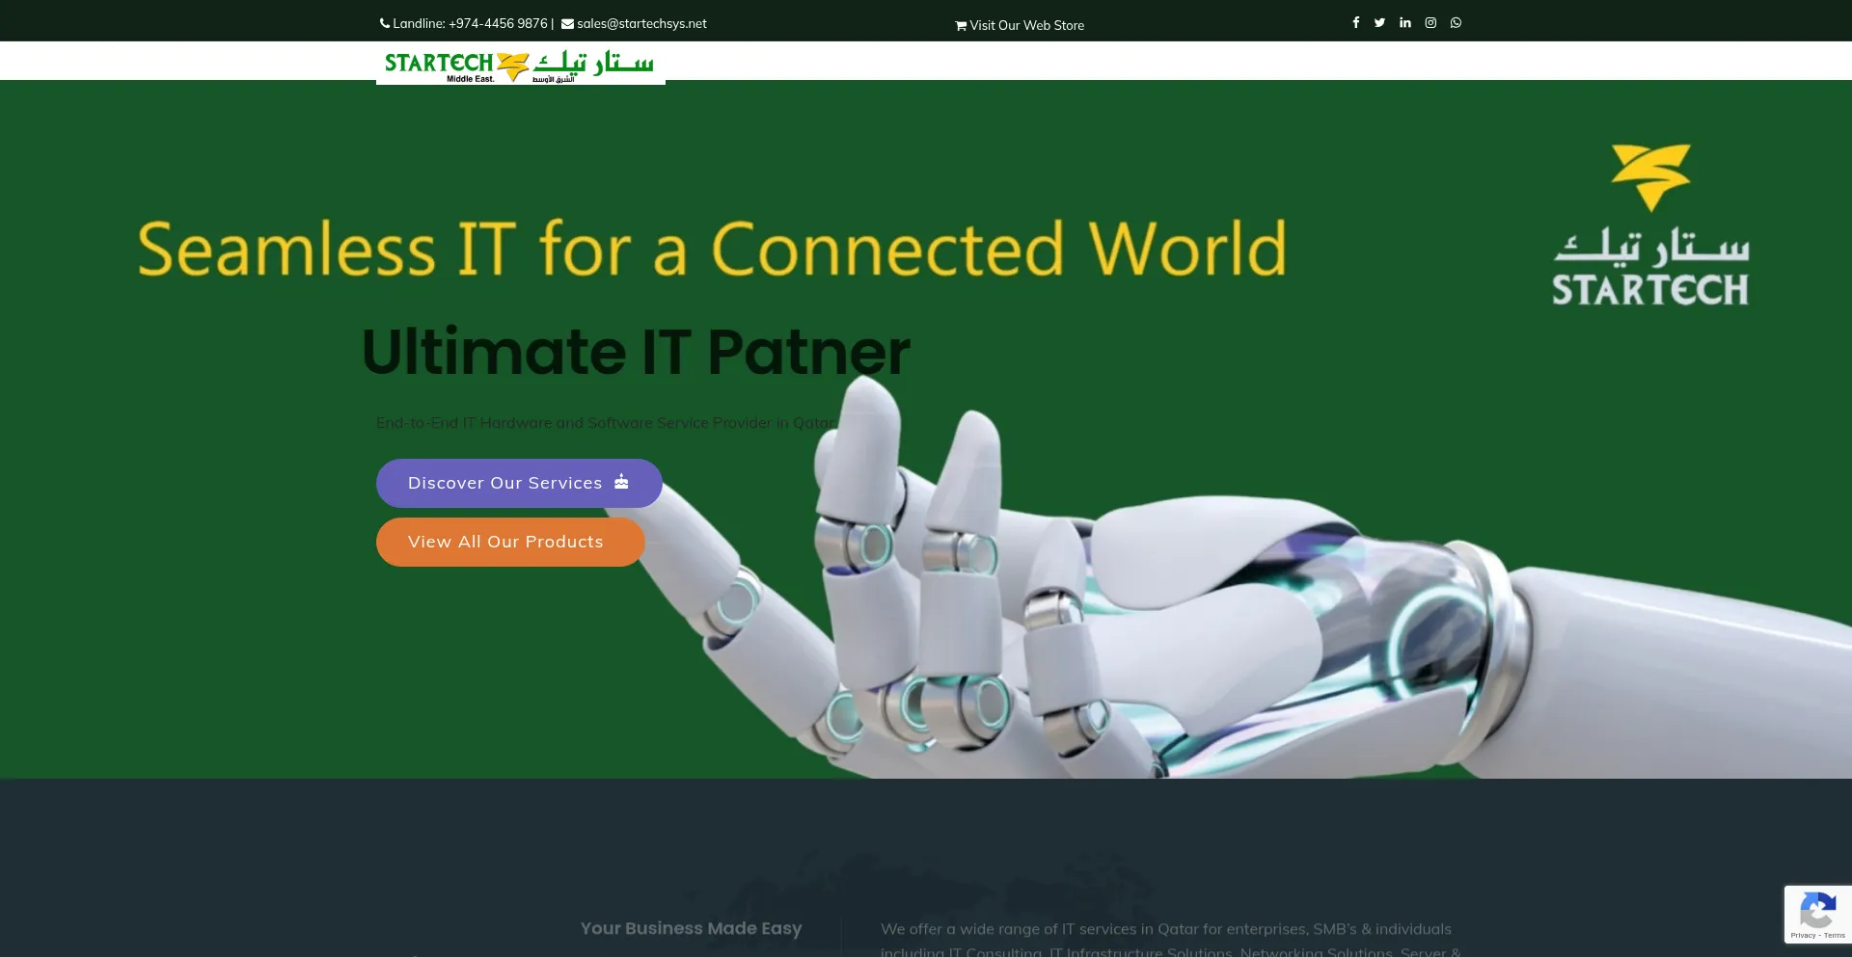Open the WhatsApp icon in the top bar
Viewport: 1852px width, 957px height.
point(1456,22)
